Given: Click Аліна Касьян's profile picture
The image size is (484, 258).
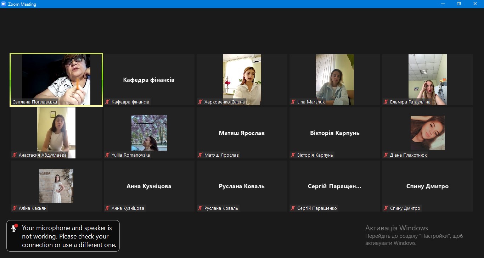Looking at the screenshot, I should [56, 186].
